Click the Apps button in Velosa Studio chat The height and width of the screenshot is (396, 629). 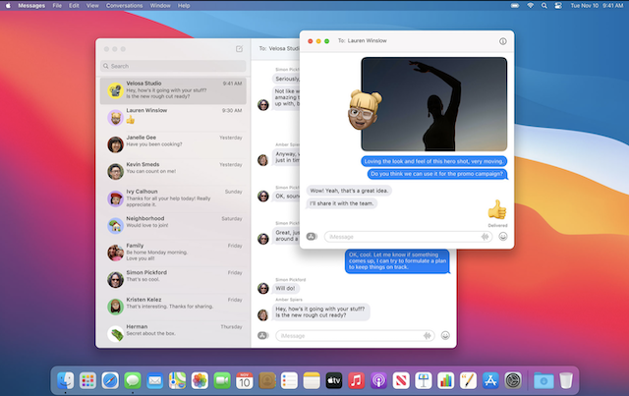point(262,335)
